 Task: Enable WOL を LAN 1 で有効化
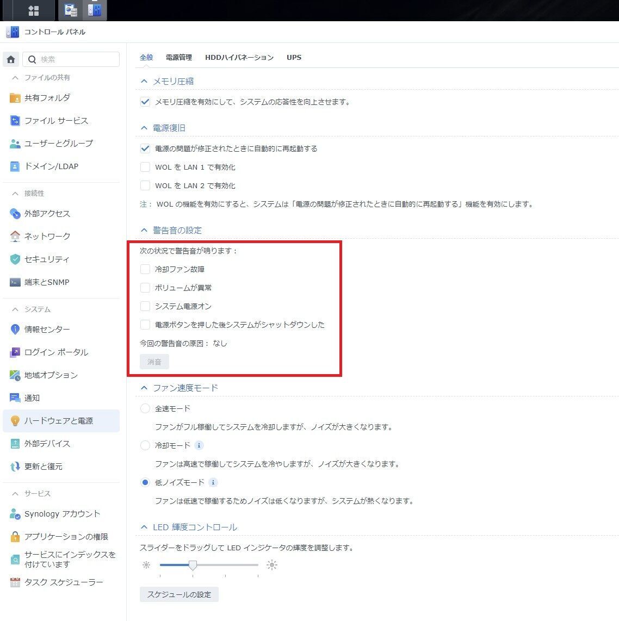click(x=145, y=167)
